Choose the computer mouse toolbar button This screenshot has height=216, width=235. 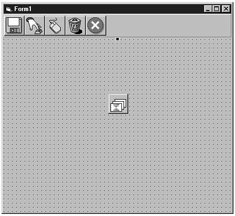coord(55,25)
